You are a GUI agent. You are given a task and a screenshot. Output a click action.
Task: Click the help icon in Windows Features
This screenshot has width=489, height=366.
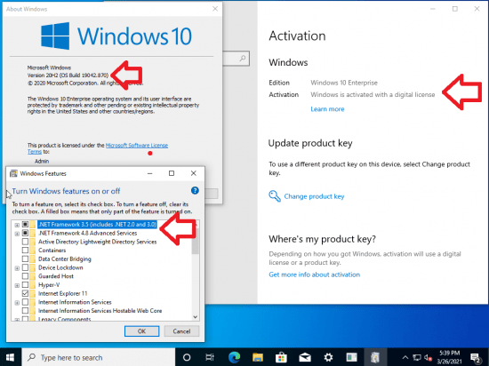click(x=195, y=190)
